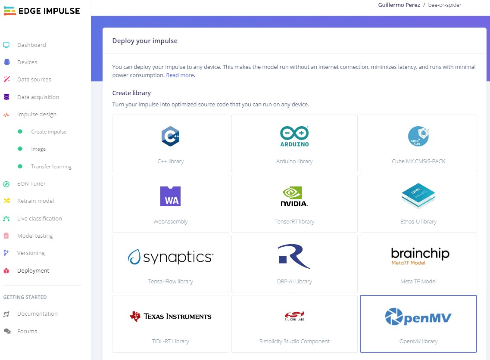Choose the Meta TF Model label
The height and width of the screenshot is (360, 490).
418,281
